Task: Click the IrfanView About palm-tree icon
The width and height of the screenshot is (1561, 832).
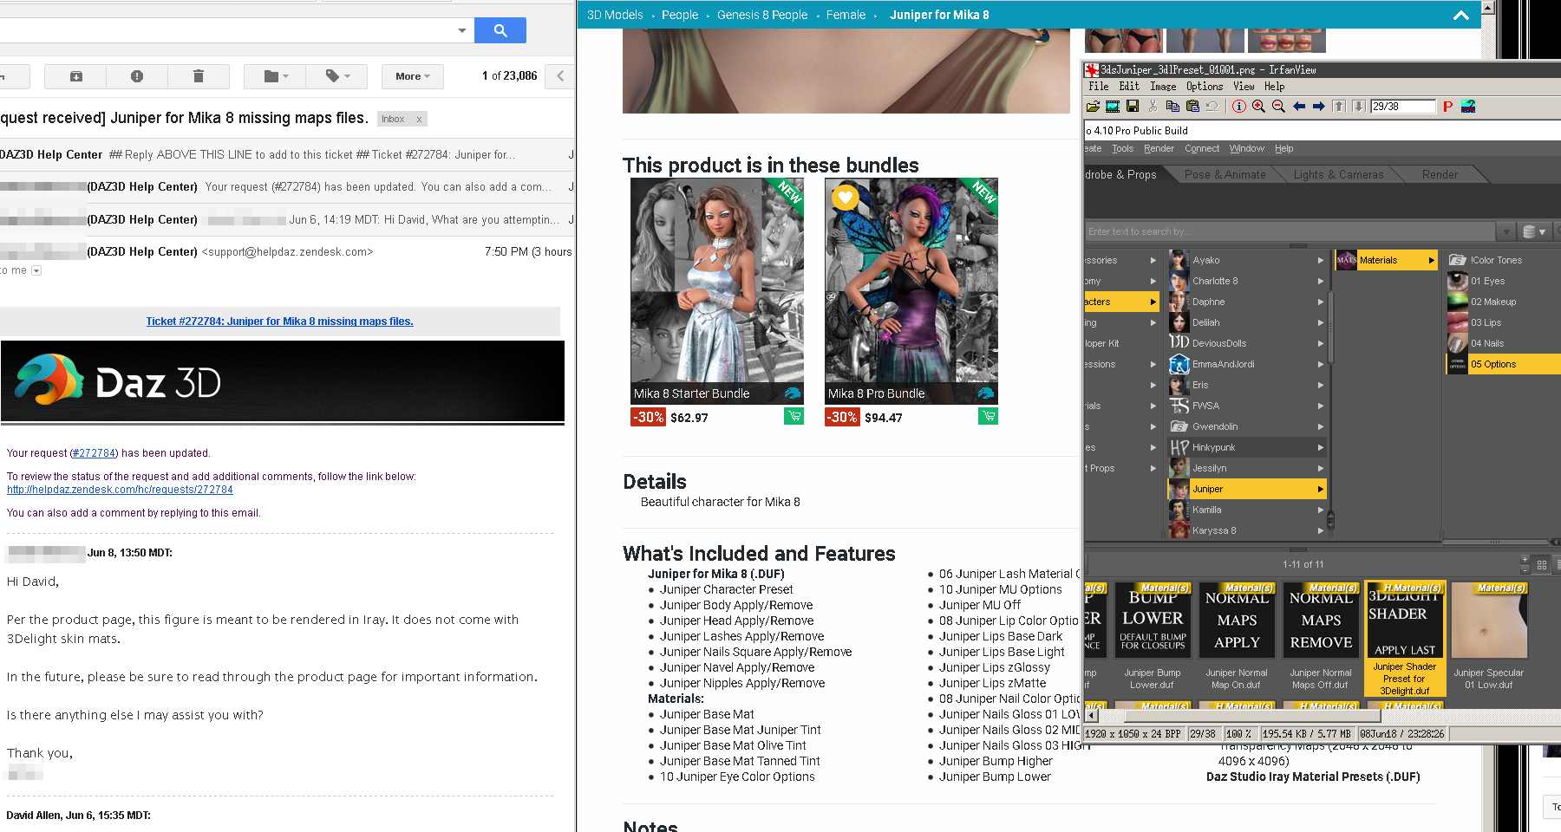Action: pyautogui.click(x=1468, y=107)
